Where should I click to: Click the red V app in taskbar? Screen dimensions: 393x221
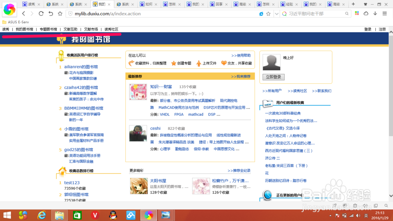95,215
